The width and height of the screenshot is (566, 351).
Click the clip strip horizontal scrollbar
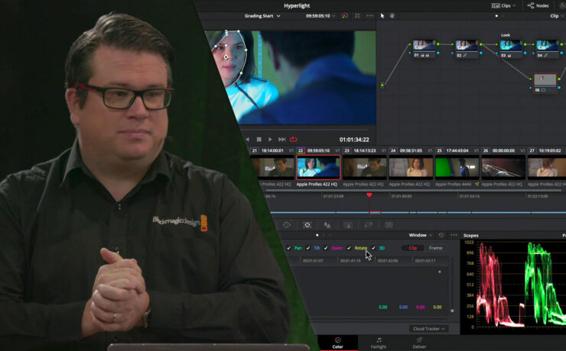(x=415, y=191)
